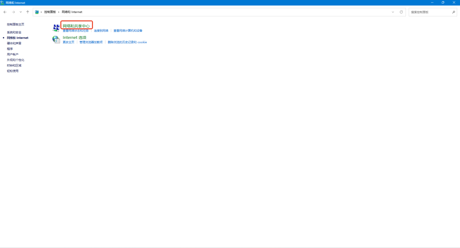Click the Forward navigation arrow
The width and height of the screenshot is (460, 248).
(13, 12)
